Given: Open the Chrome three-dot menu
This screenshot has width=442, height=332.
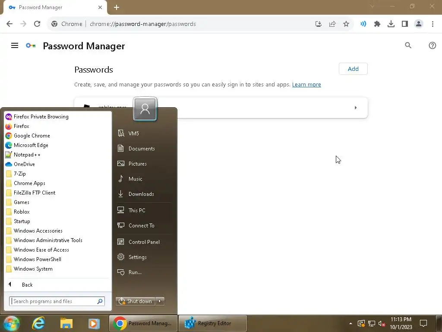Looking at the screenshot, I should coord(433,24).
